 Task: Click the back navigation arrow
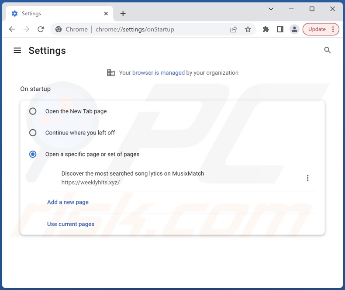12,29
